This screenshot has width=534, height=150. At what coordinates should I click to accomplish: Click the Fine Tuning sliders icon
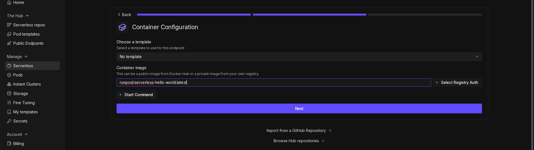pyautogui.click(x=9, y=103)
